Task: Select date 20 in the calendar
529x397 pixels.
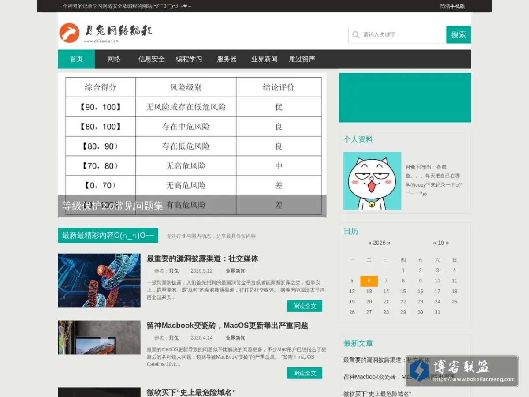Action: 369,302
